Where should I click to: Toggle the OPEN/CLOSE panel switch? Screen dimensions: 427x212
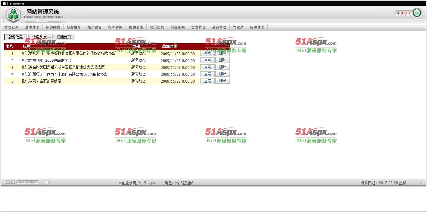27,182
